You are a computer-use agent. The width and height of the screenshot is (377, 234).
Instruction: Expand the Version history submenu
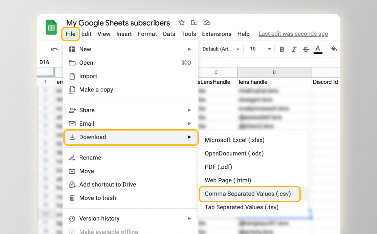click(130, 219)
